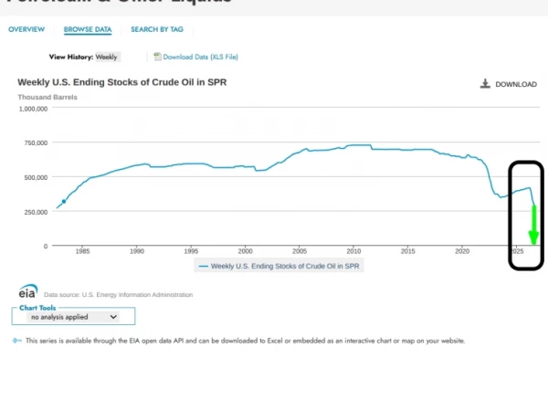Select the Browse Data tab

(x=88, y=30)
